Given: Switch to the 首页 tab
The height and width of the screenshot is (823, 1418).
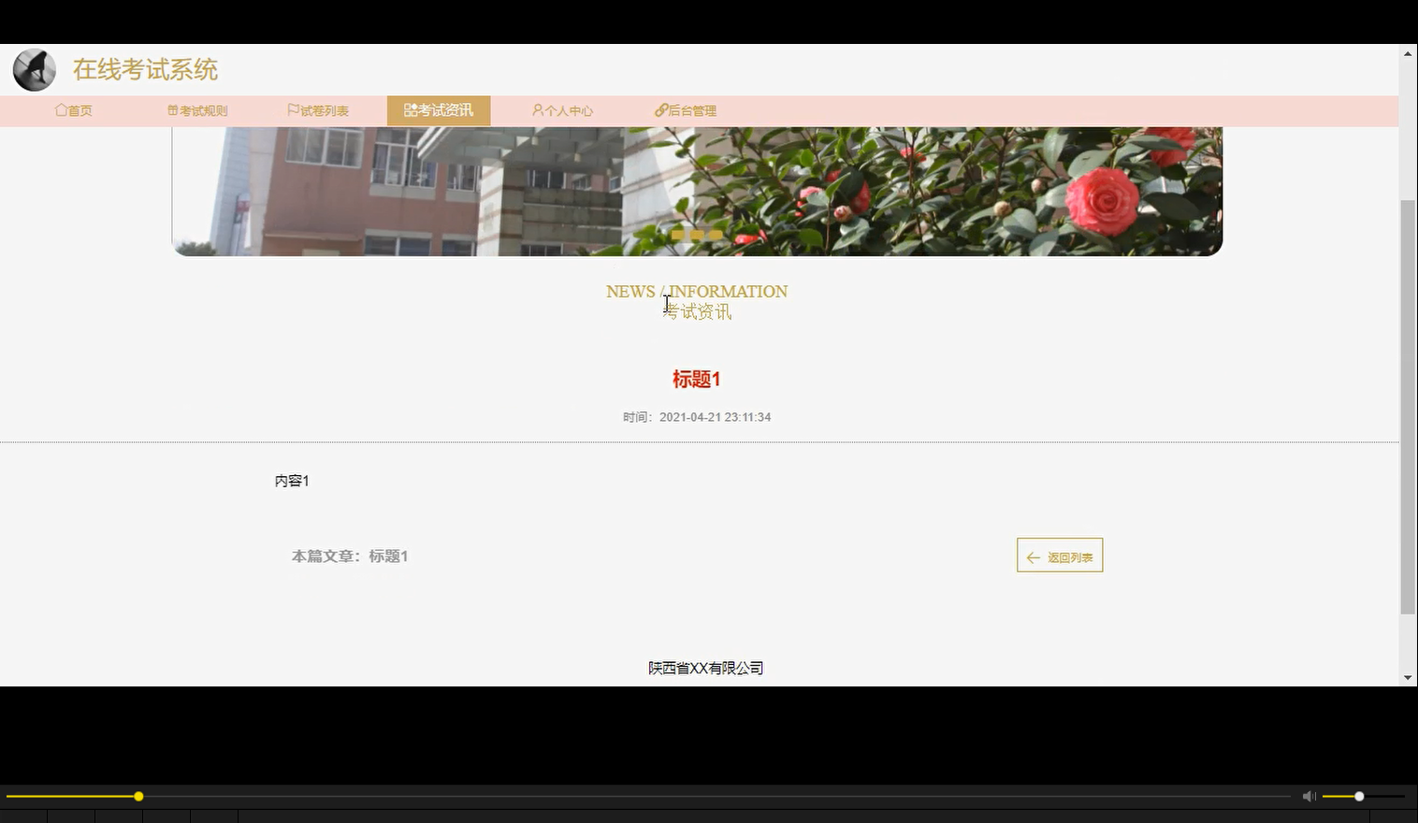Looking at the screenshot, I should (x=74, y=109).
